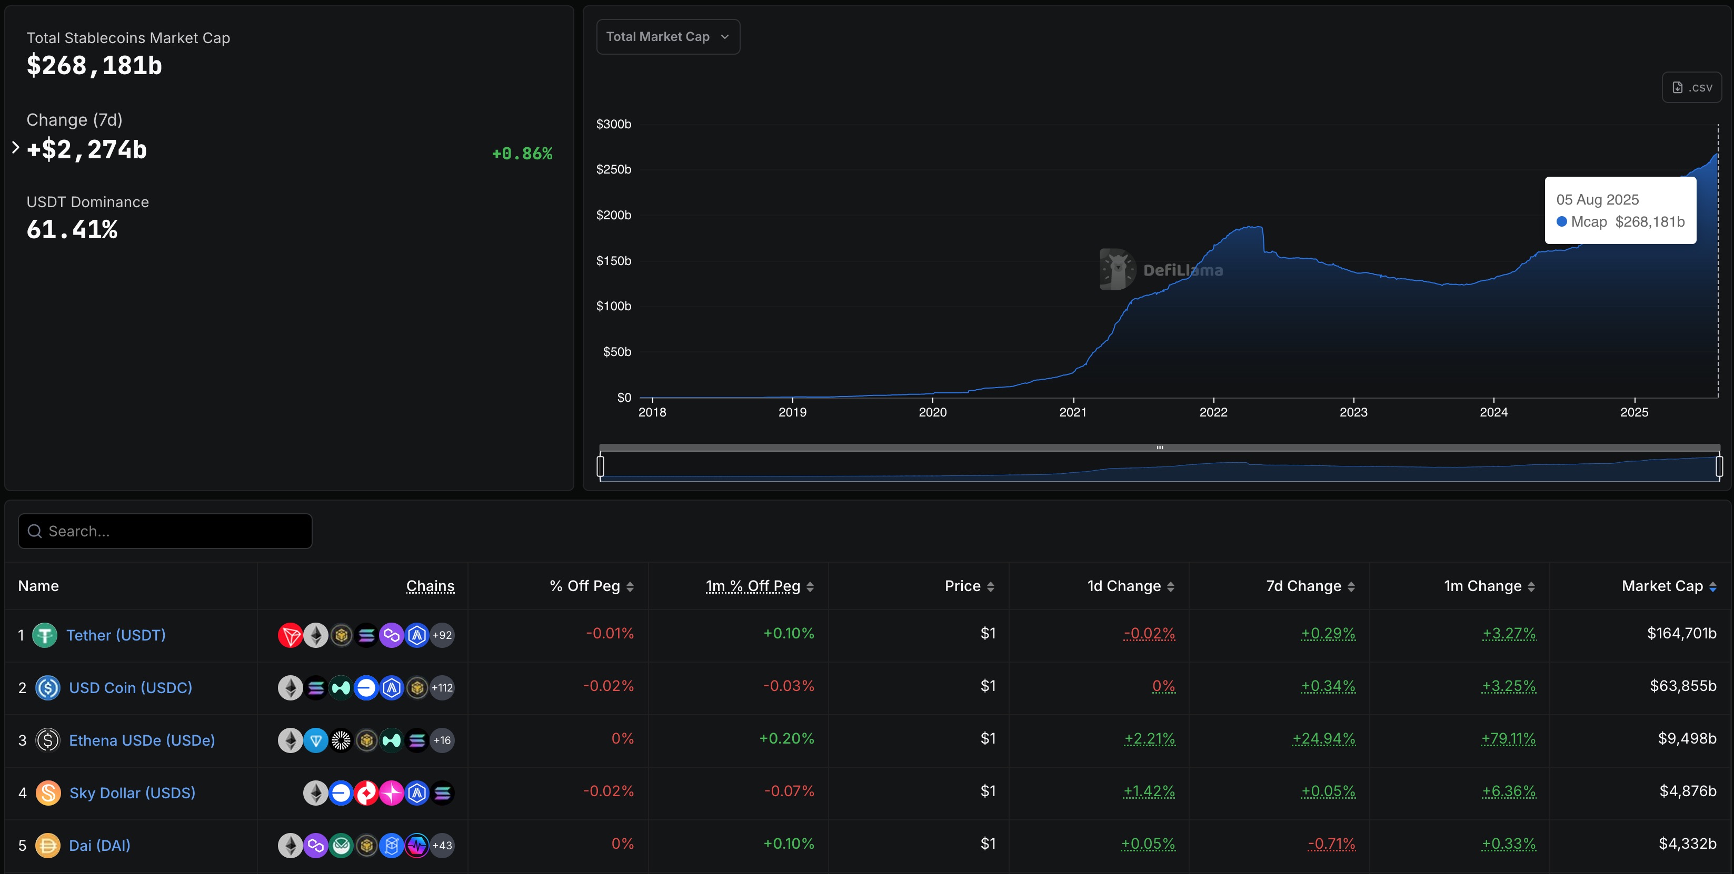Click Tether's market cap value $164,701b
This screenshot has height=874, width=1734.
(1681, 633)
